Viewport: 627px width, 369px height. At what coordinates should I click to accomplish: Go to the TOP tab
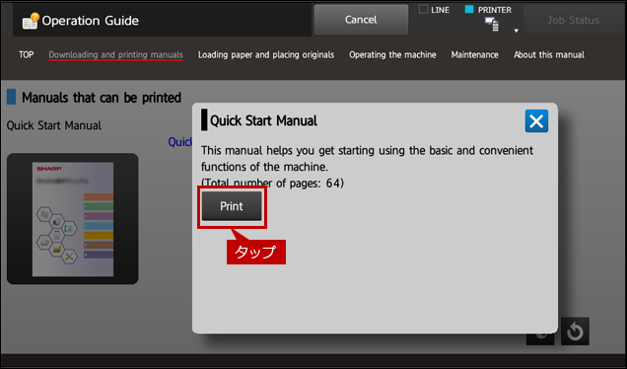click(26, 55)
